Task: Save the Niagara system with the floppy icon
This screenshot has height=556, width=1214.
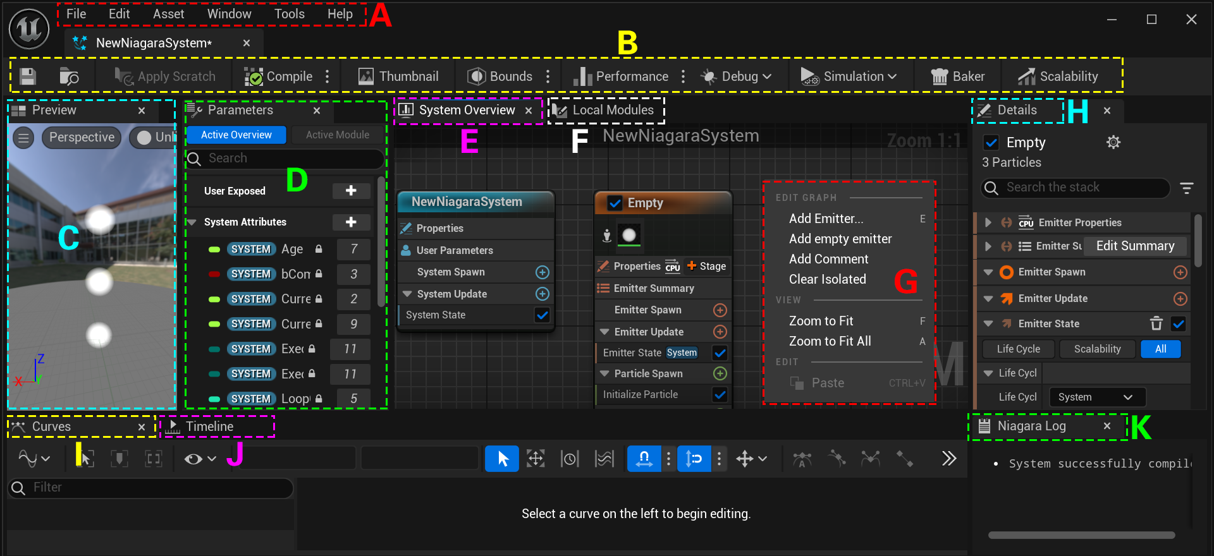Action: tap(27, 76)
